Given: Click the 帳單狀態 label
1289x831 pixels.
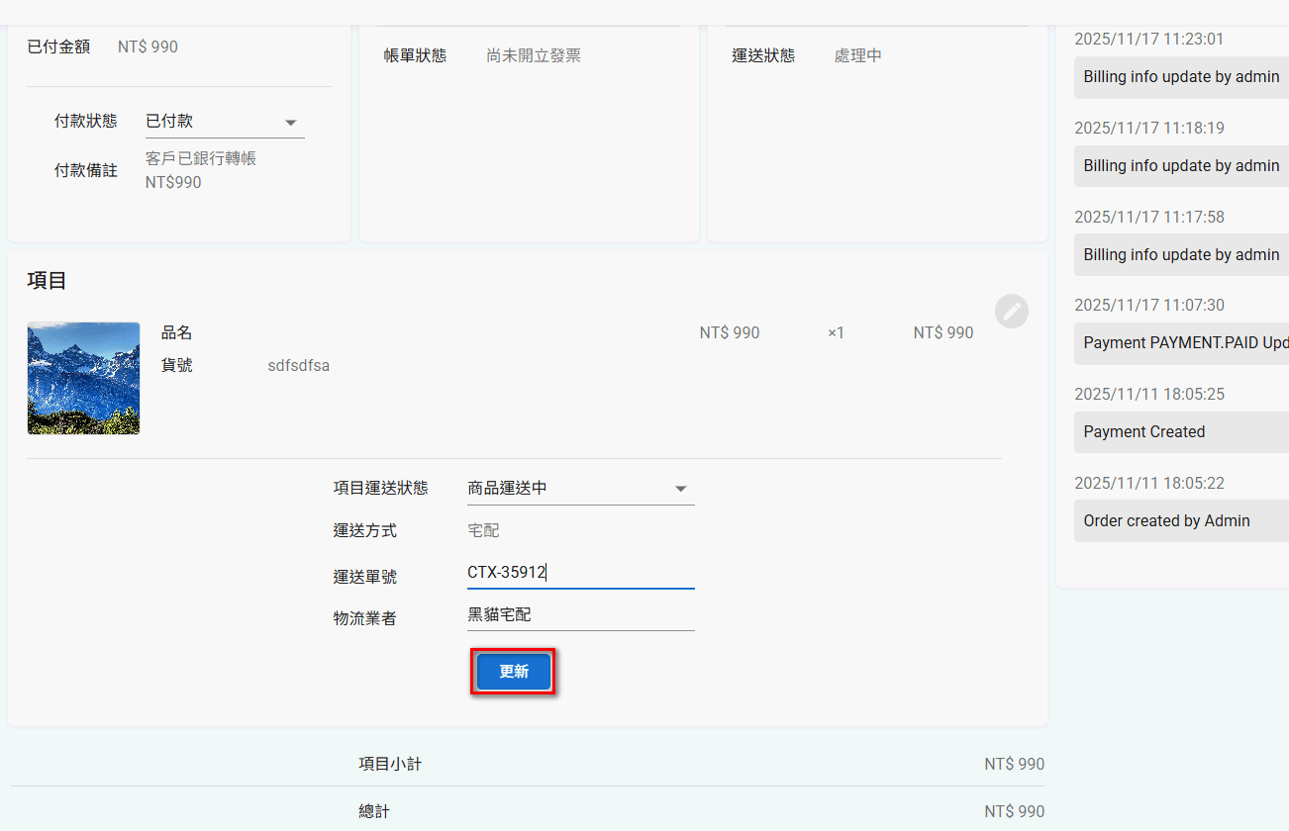Looking at the screenshot, I should [415, 56].
